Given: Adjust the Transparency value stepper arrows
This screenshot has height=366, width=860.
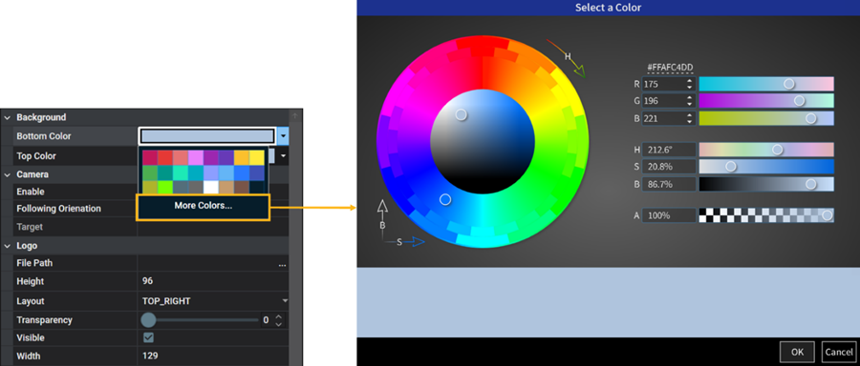Looking at the screenshot, I should point(279,320).
